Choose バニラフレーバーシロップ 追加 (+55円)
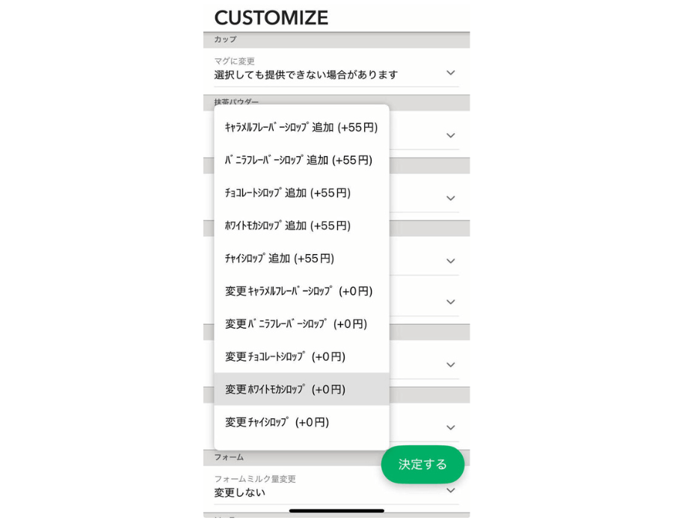This screenshot has width=673, height=523. (x=299, y=160)
